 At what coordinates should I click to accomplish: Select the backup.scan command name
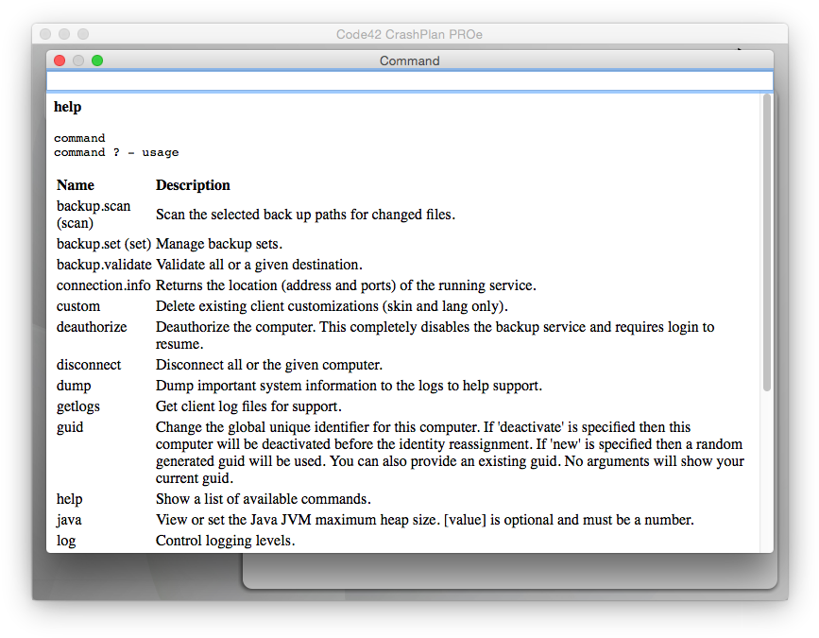coord(93,206)
